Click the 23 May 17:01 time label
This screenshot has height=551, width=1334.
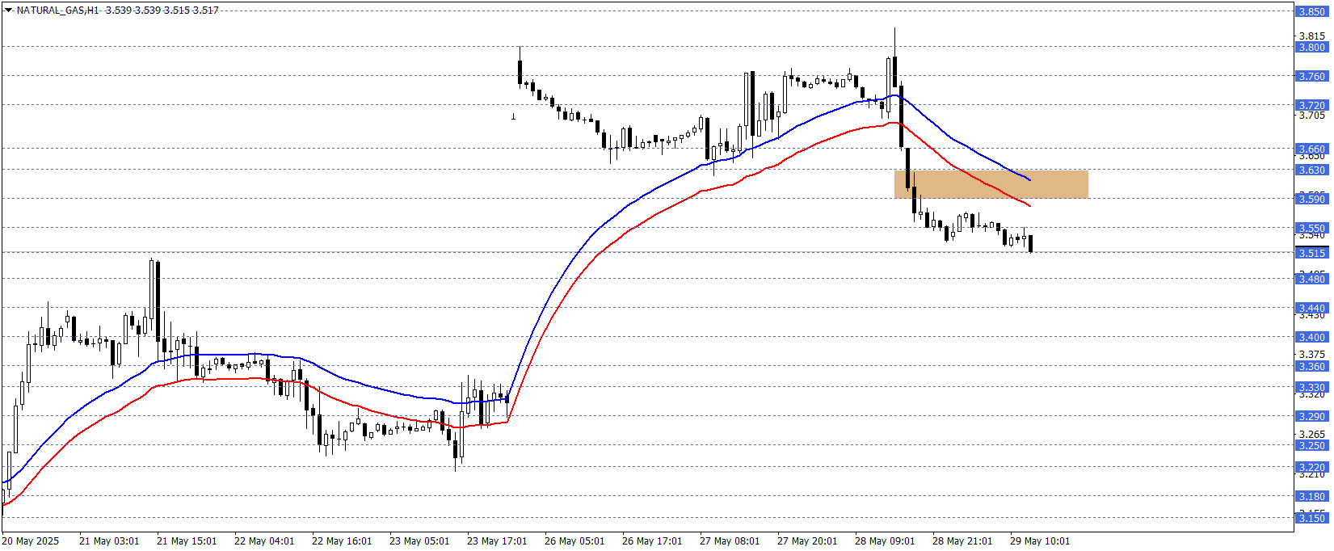pyautogui.click(x=497, y=541)
